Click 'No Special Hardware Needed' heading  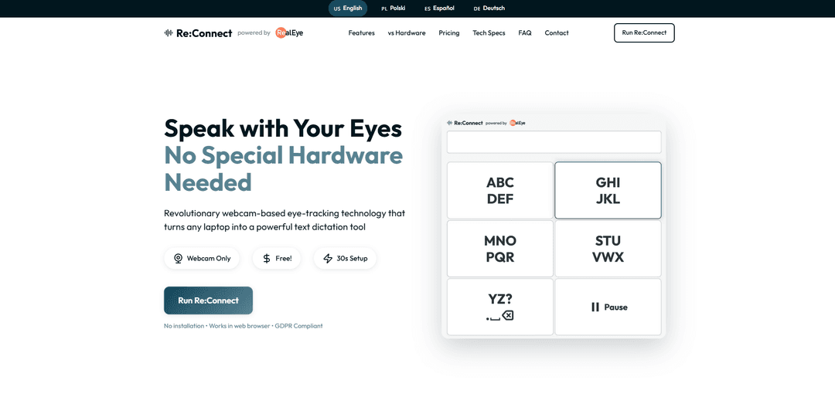tap(283, 168)
